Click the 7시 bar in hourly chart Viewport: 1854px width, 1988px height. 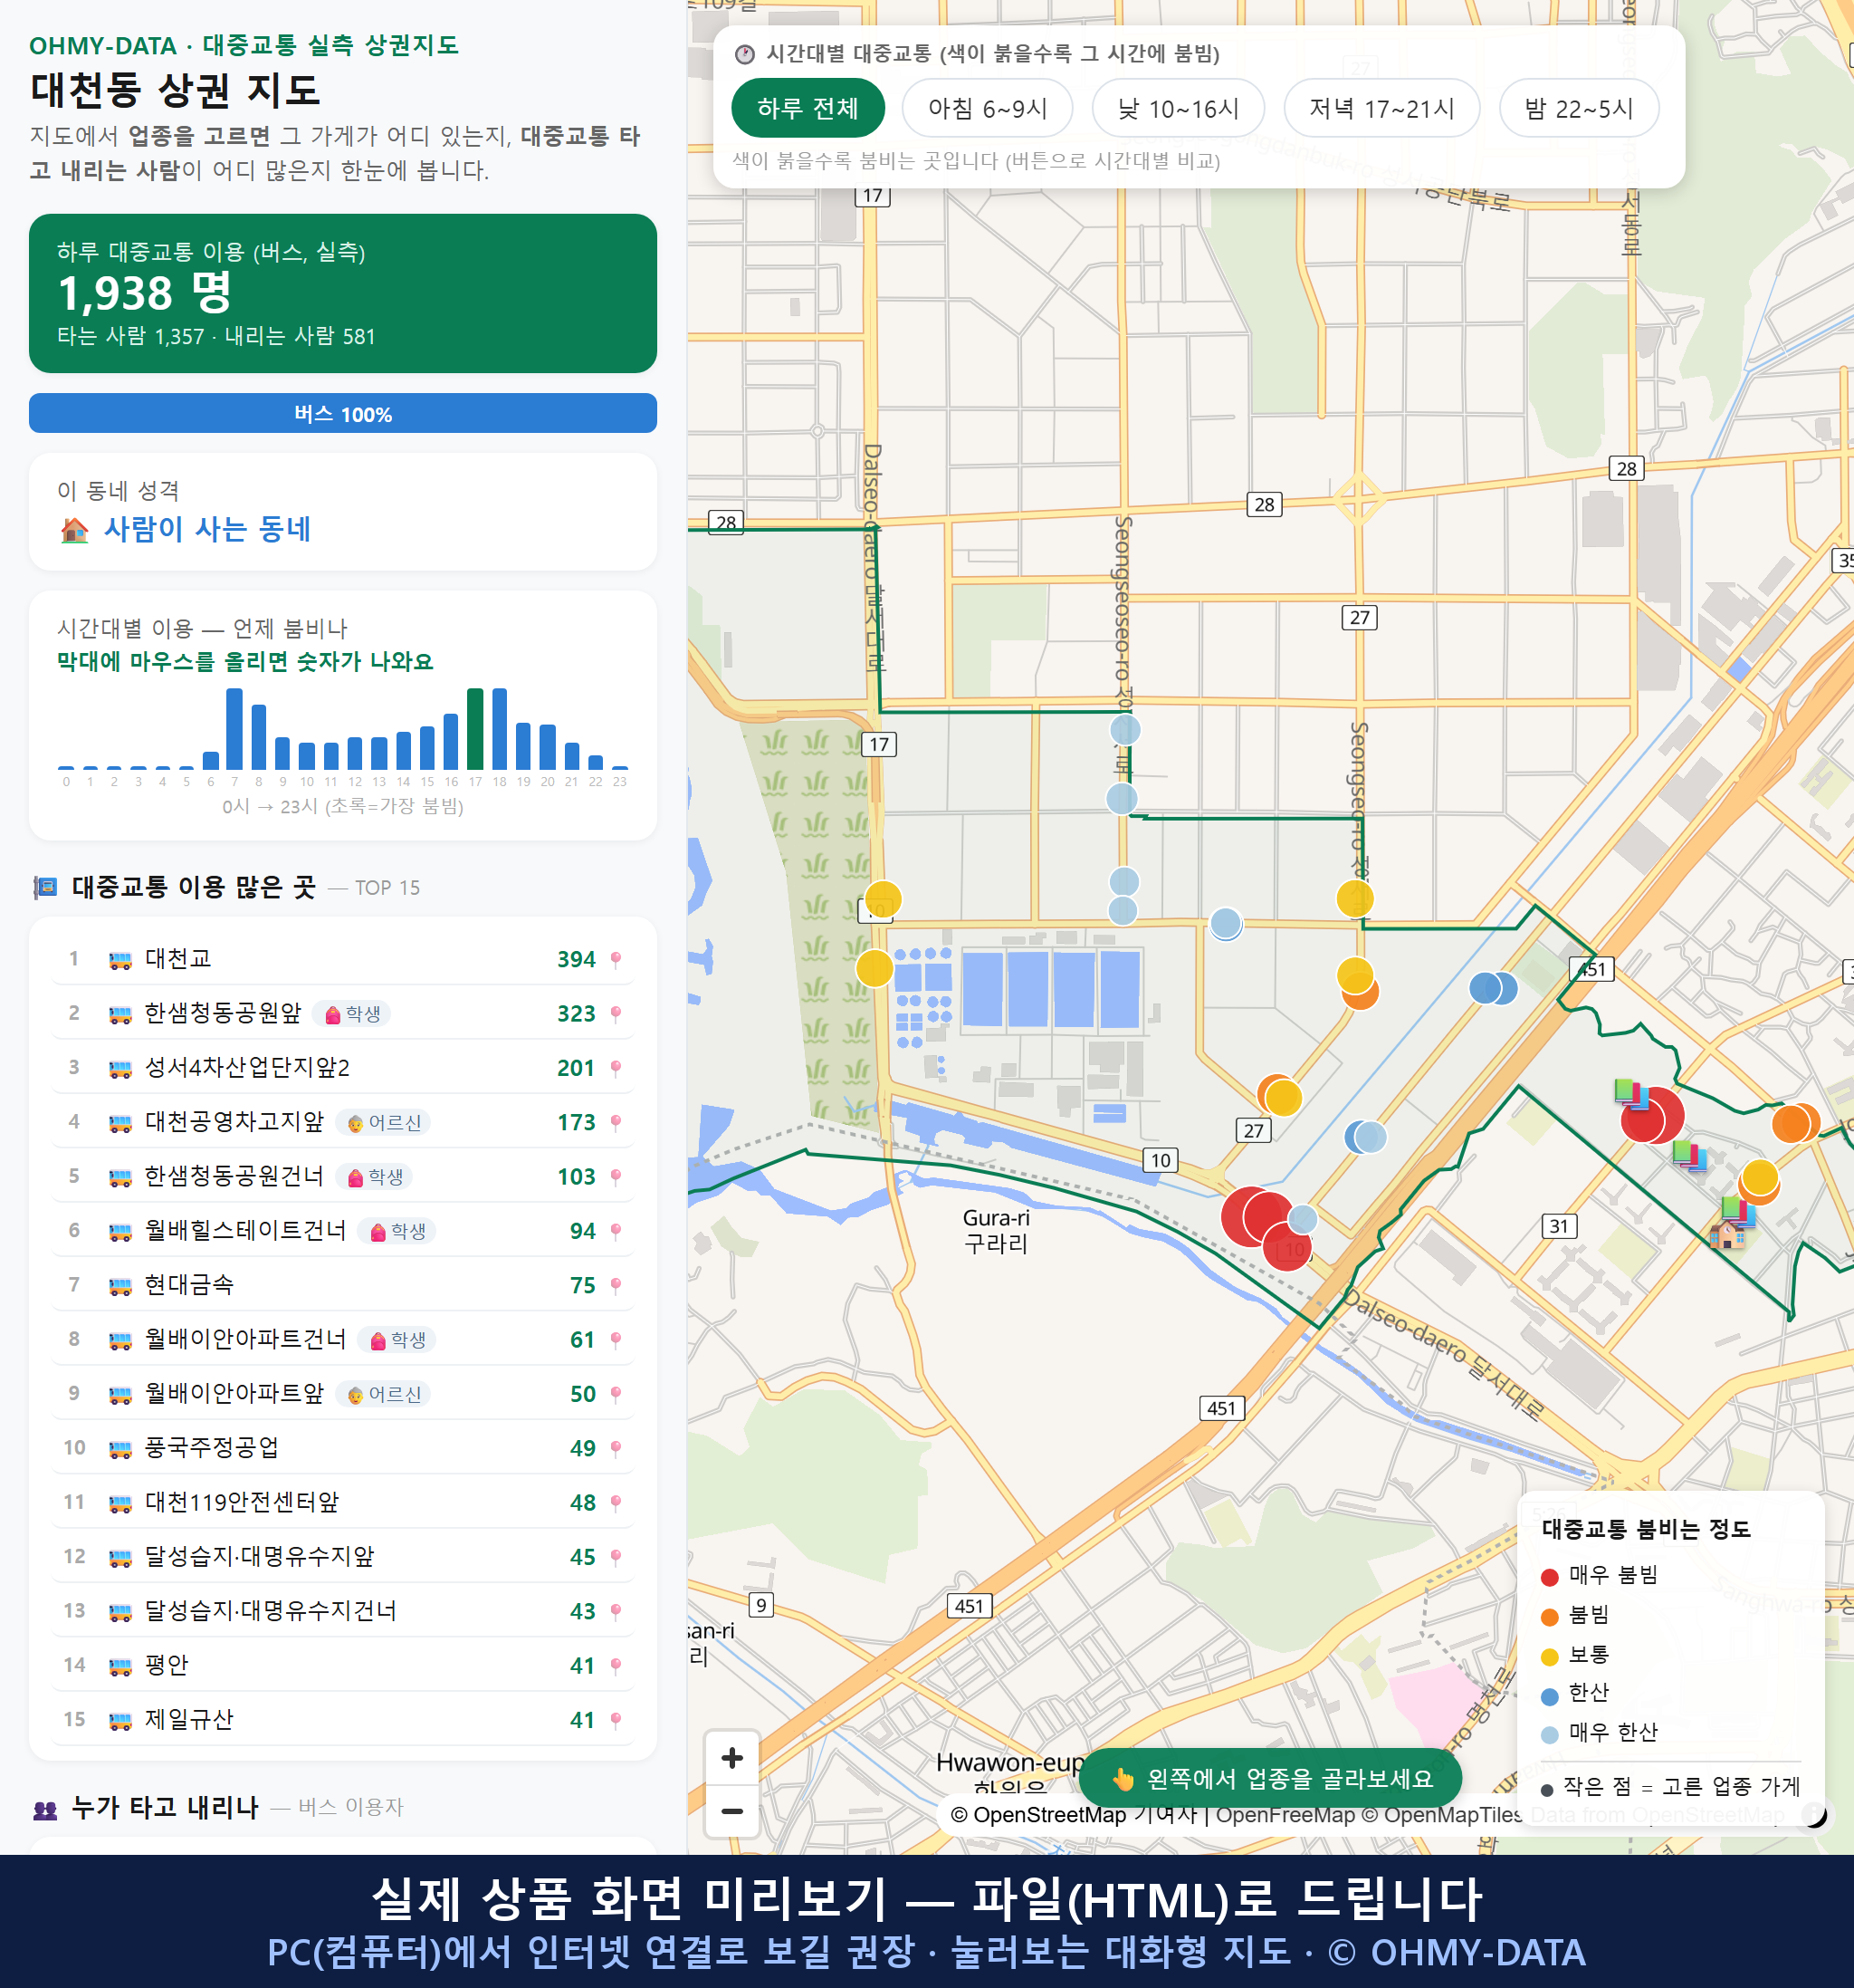click(x=234, y=729)
